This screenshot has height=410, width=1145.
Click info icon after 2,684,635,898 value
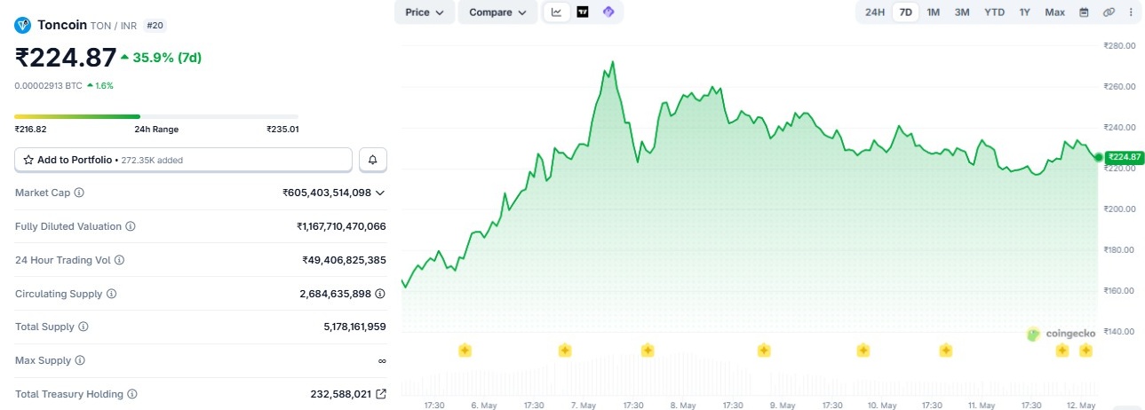pyautogui.click(x=380, y=294)
